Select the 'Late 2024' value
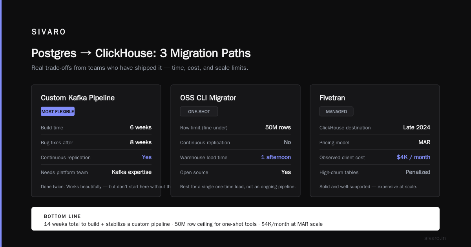 coord(416,127)
